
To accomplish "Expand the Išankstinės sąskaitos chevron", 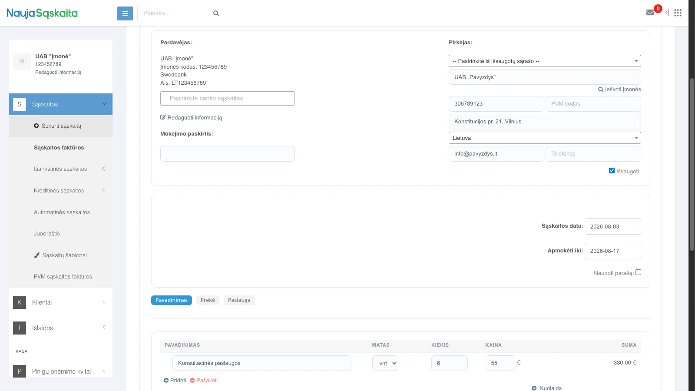I will [x=104, y=169].
